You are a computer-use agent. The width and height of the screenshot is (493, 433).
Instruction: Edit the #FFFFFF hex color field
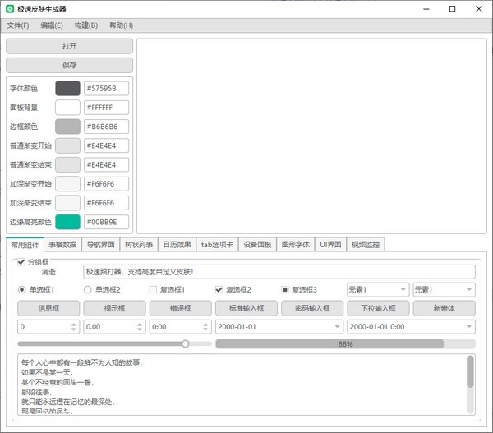tap(106, 108)
